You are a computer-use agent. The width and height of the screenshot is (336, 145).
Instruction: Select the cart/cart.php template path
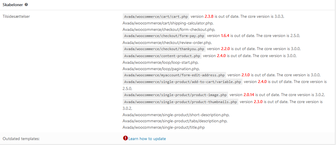click(x=156, y=16)
